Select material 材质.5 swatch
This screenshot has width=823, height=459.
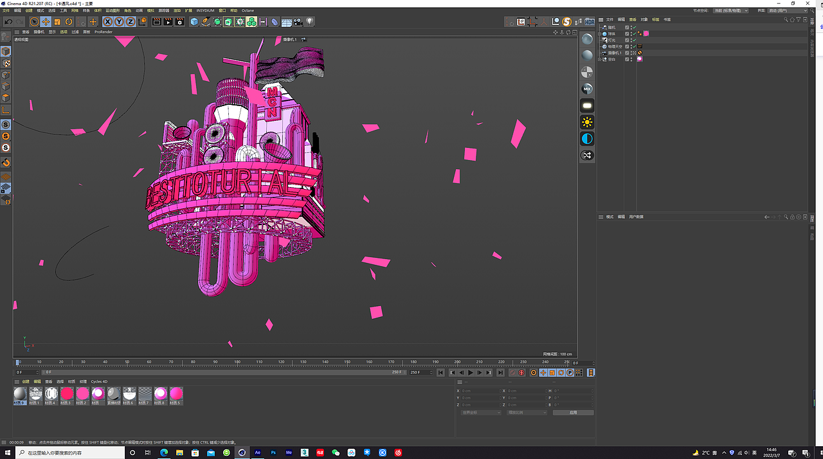click(x=176, y=393)
